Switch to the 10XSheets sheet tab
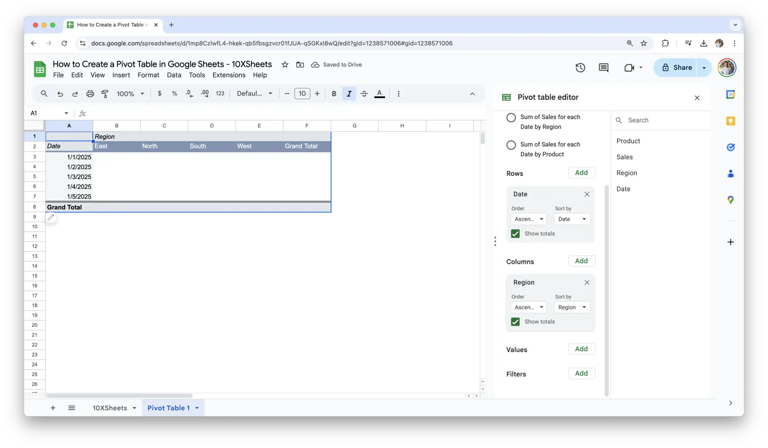Screen dimensions: 768x448 coord(110,408)
